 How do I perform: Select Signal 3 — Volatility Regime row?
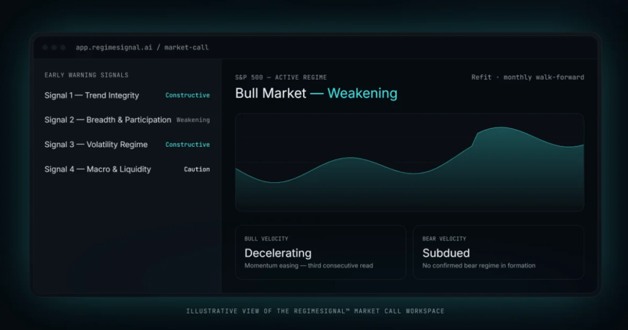(127, 145)
